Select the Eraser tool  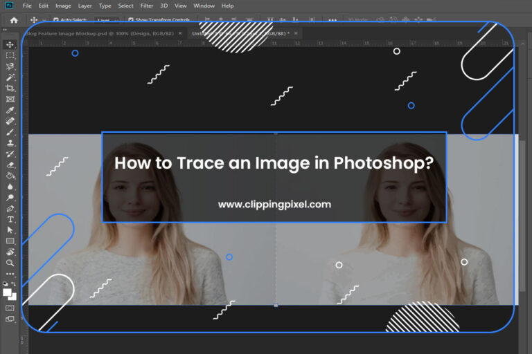[x=10, y=165]
